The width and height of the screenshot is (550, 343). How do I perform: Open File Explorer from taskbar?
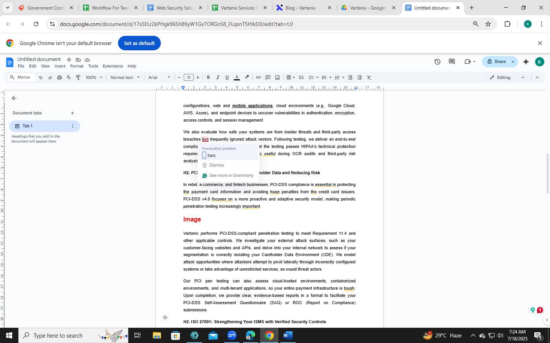coord(157,335)
